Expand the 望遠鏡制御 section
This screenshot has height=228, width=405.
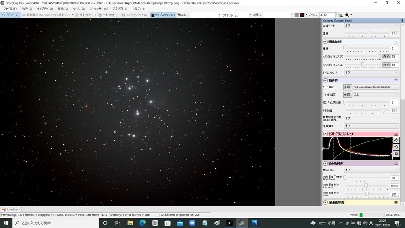click(x=325, y=202)
